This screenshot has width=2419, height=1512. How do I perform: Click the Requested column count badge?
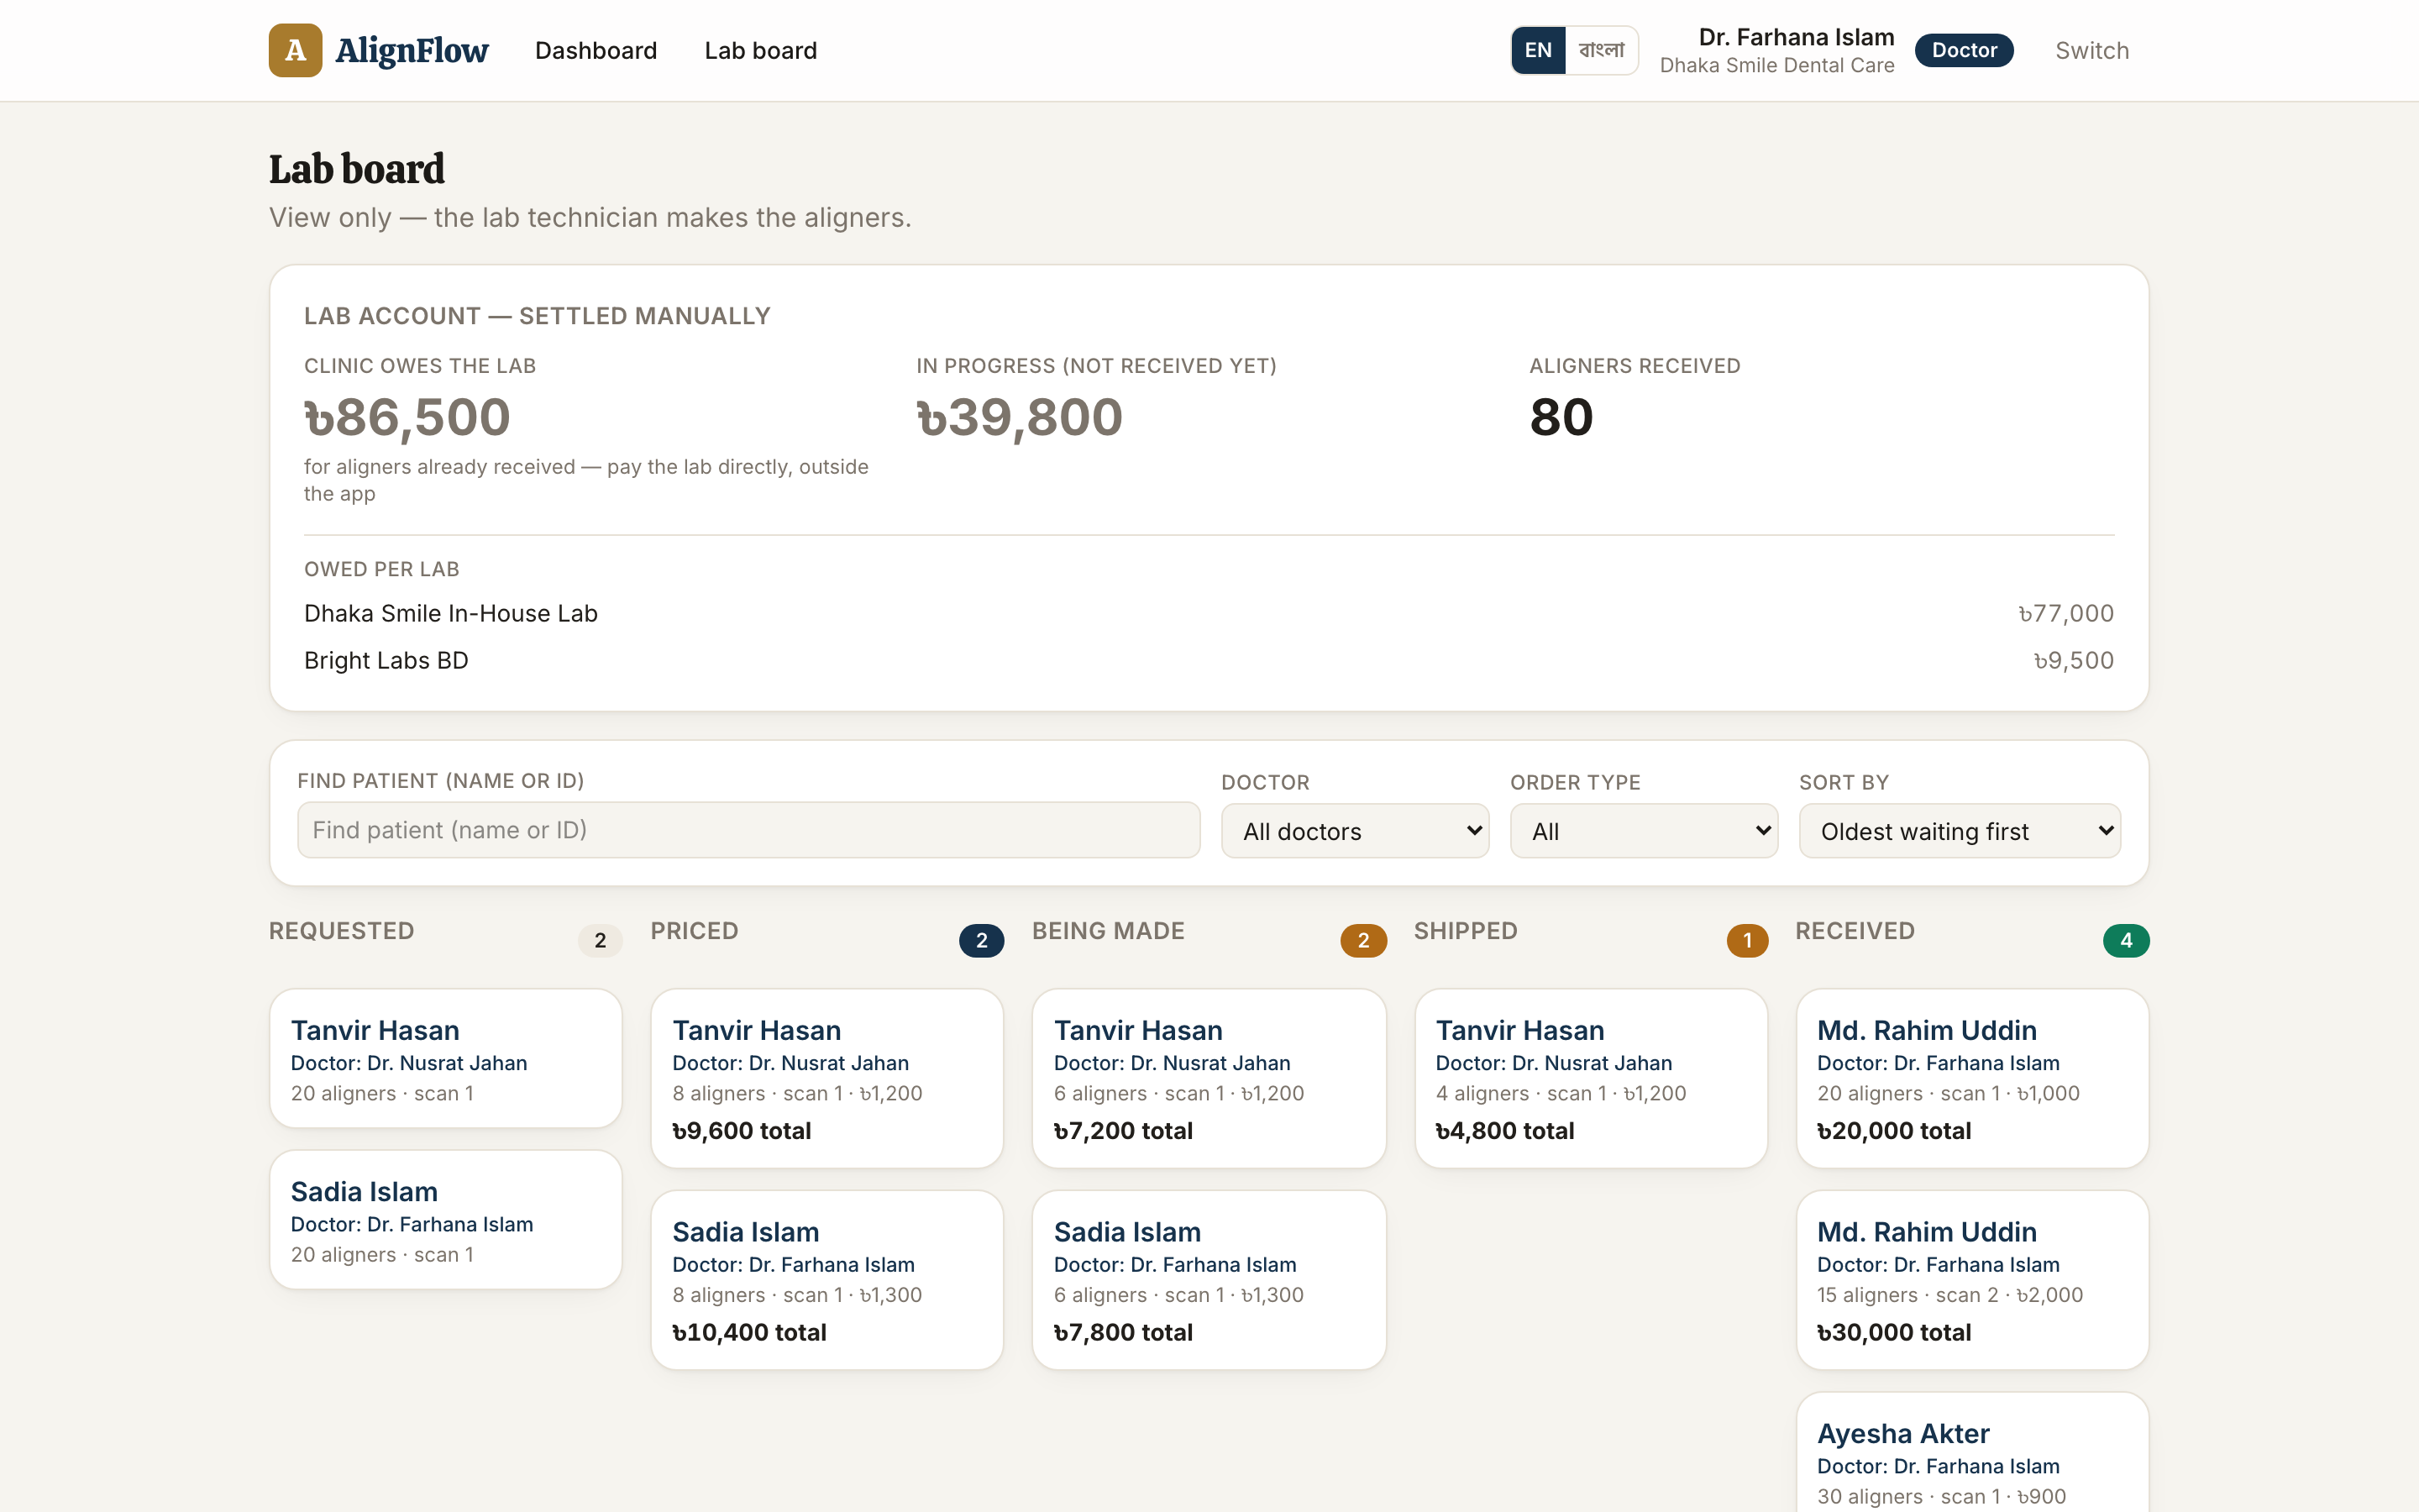point(600,940)
